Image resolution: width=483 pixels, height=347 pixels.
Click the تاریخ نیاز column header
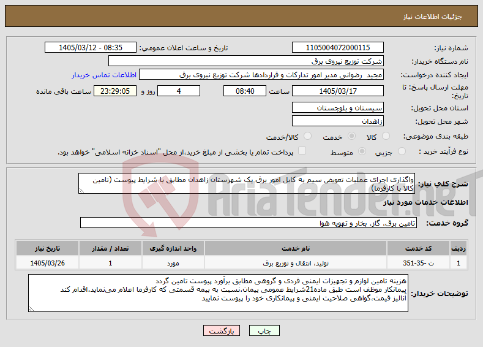[x=47, y=248]
